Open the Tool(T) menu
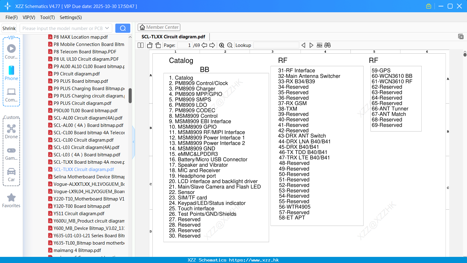Image resolution: width=467 pixels, height=263 pixels. (x=47, y=17)
